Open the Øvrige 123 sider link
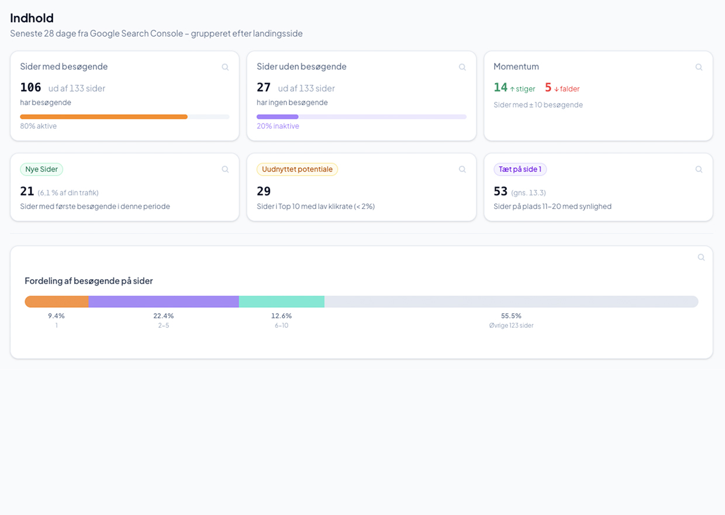This screenshot has height=515, width=725. point(511,325)
